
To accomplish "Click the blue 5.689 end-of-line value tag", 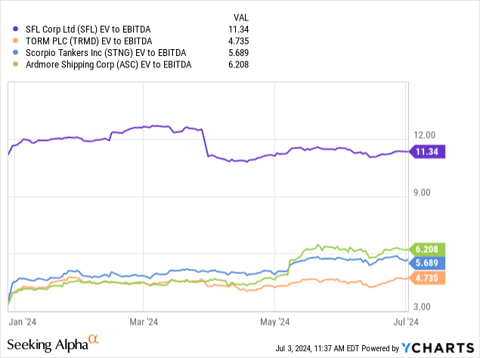I will [x=429, y=262].
